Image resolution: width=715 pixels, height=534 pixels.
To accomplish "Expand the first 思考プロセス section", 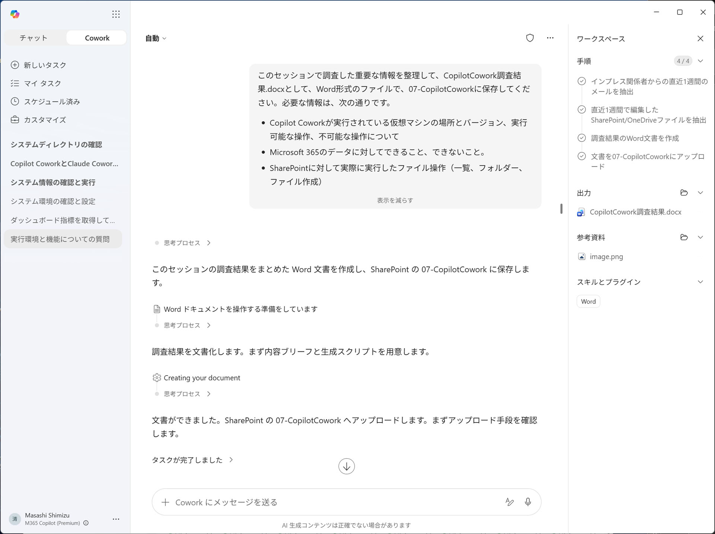I will point(187,243).
